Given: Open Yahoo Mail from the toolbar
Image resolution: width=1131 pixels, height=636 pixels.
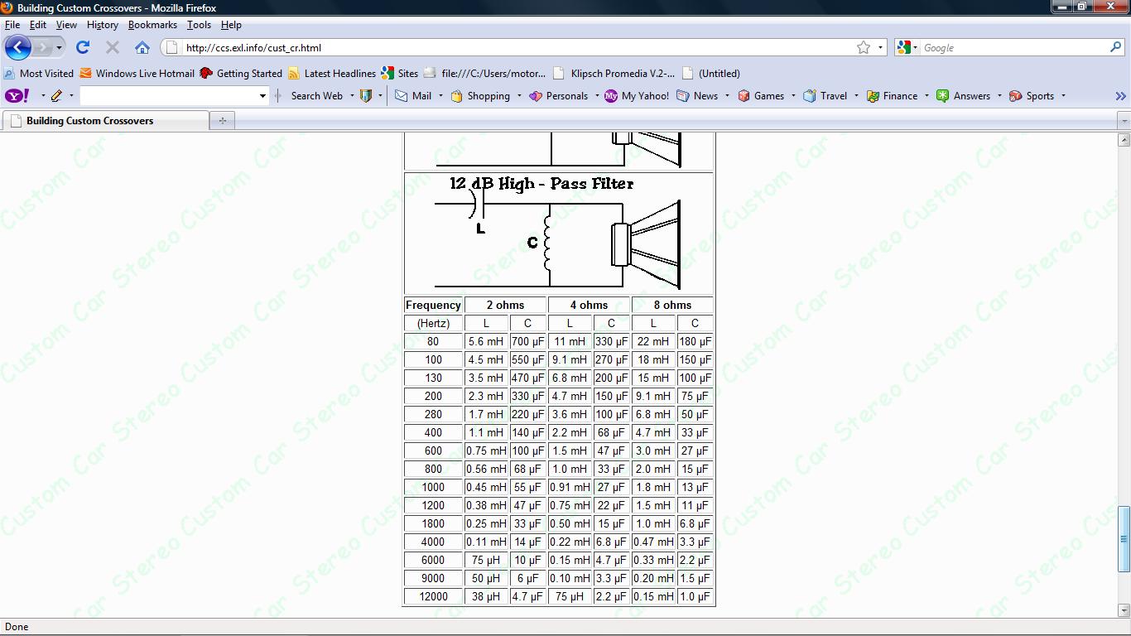Looking at the screenshot, I should click(414, 96).
